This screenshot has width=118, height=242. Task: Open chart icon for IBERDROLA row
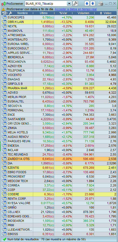click(4, 57)
